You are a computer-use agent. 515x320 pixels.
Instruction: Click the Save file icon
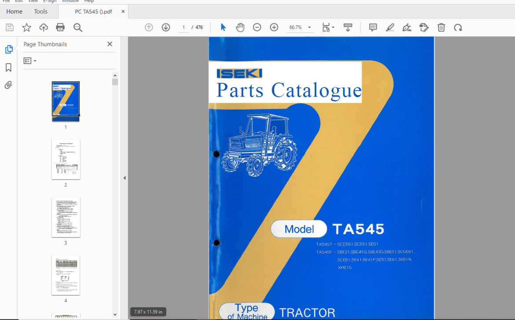click(10, 28)
